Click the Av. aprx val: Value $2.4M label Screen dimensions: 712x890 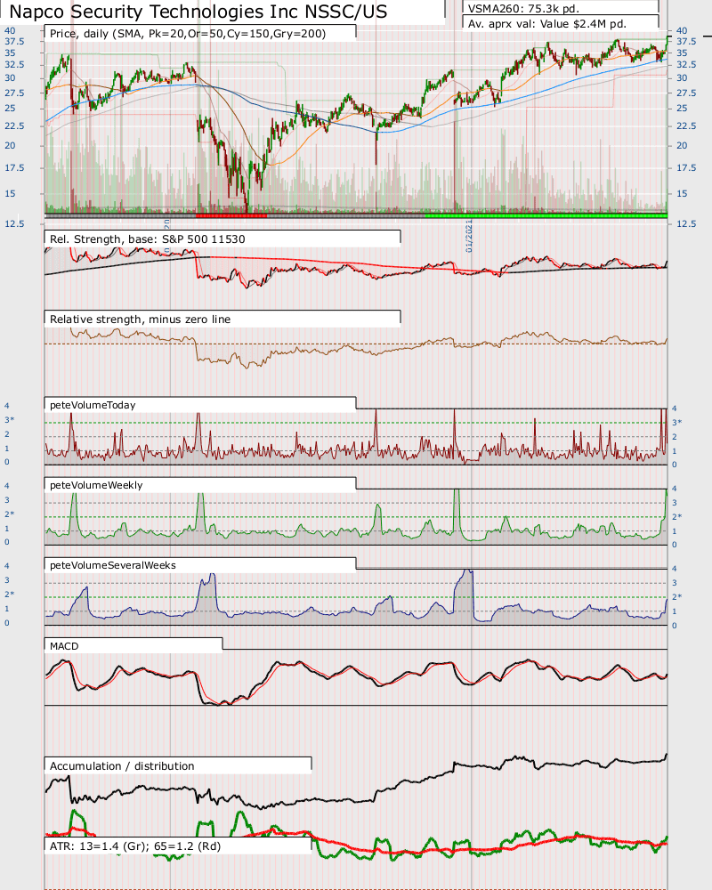click(x=547, y=24)
